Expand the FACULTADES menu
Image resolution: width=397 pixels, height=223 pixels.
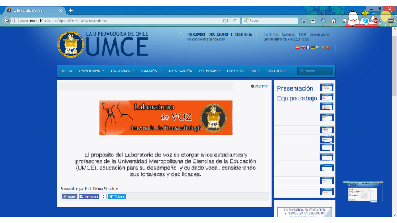(123, 71)
